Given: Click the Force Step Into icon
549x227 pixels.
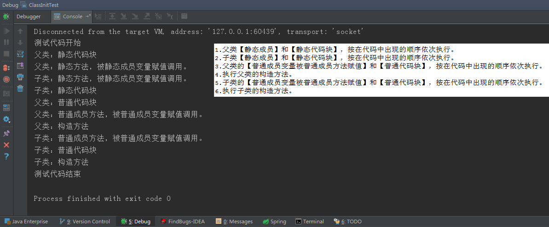Looking at the screenshot, I should pyautogui.click(x=135, y=16).
